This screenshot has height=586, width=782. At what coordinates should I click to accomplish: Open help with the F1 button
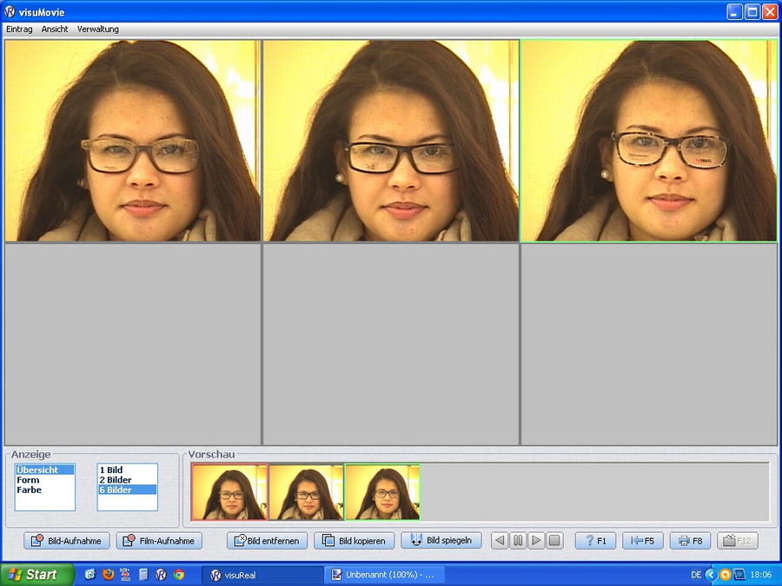click(595, 541)
